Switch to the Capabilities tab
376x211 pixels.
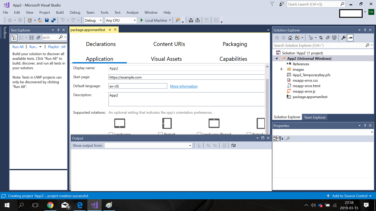[x=233, y=59]
